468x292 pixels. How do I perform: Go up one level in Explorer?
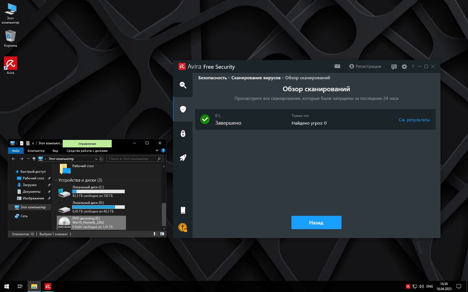(x=34, y=159)
